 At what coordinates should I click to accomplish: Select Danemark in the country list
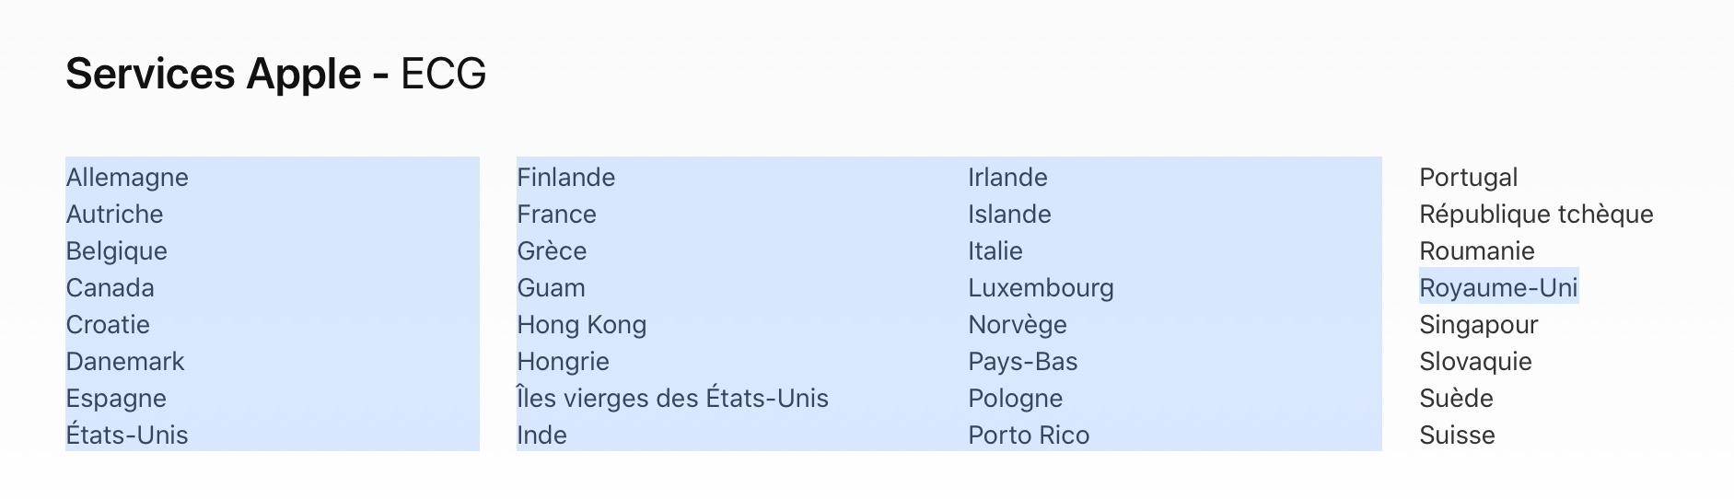pyautogui.click(x=125, y=361)
